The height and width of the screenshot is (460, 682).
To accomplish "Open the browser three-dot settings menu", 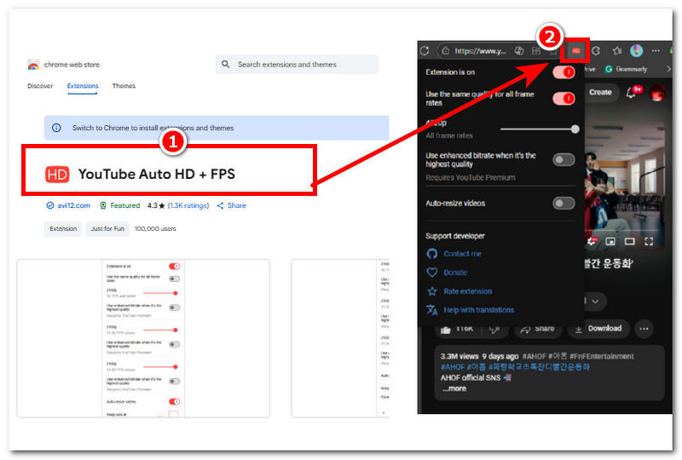I will (656, 51).
